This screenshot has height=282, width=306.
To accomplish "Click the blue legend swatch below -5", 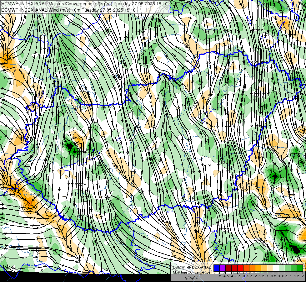I will 217,268.
